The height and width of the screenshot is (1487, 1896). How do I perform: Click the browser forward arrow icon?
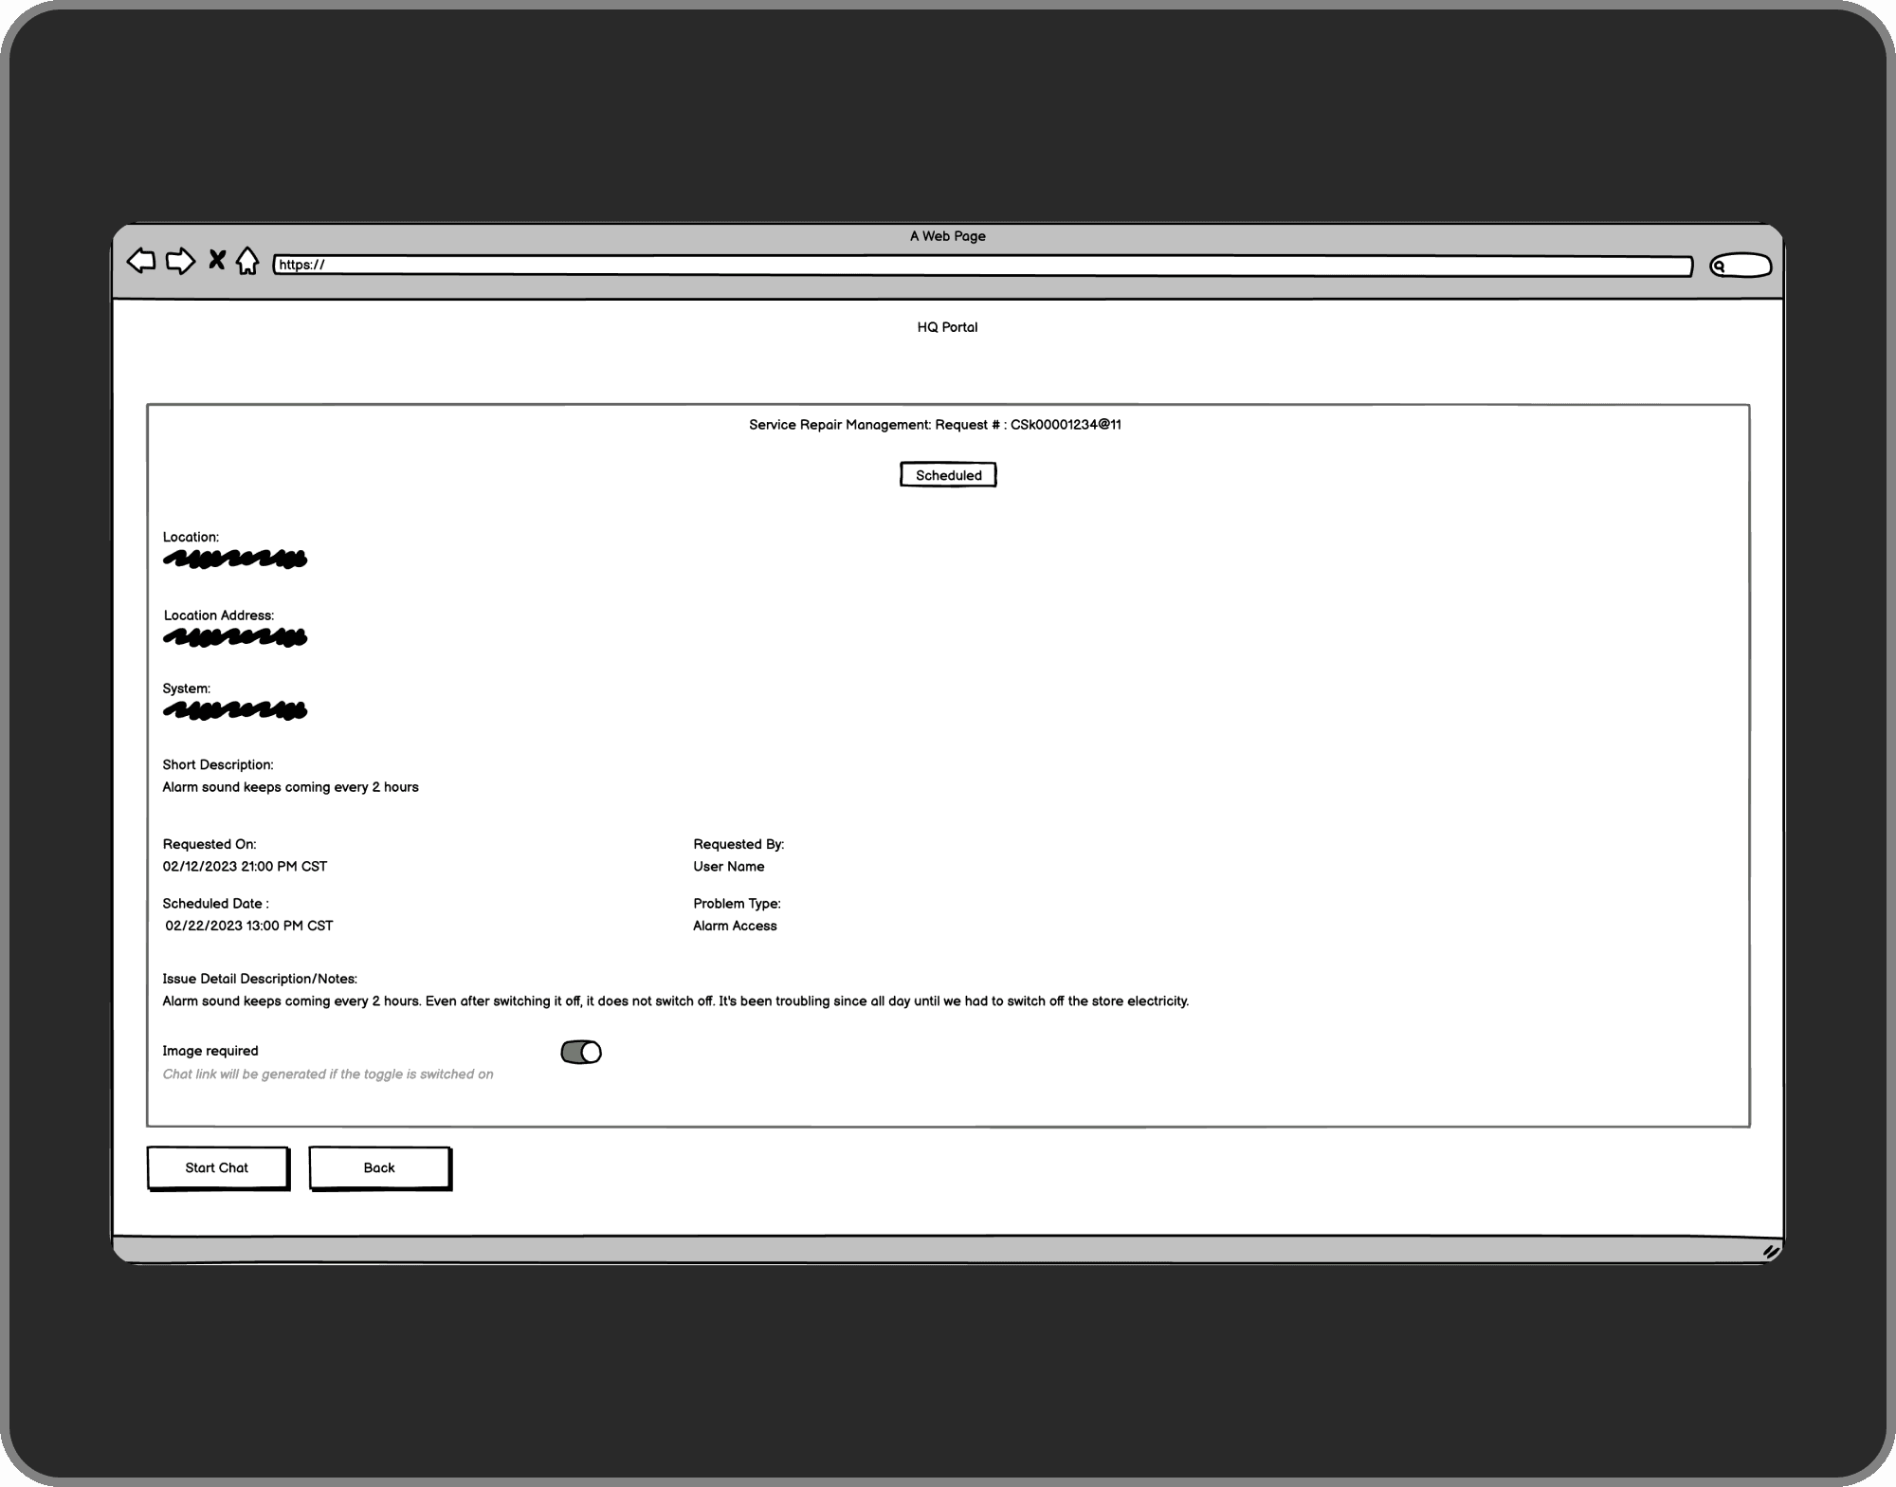[x=180, y=261]
